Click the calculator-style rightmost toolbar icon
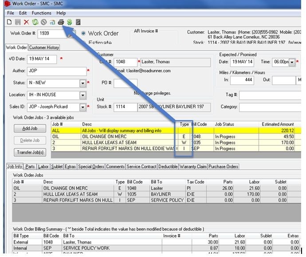This screenshot has width=306, height=257. (x=78, y=22)
